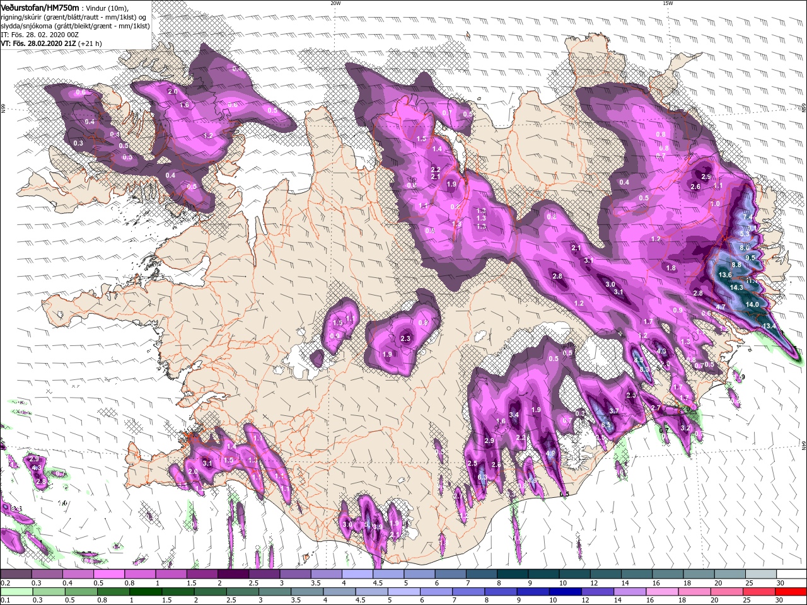Pick the periwinkle 6 swatch in rain legend
807x605 pixels.
(436, 592)
